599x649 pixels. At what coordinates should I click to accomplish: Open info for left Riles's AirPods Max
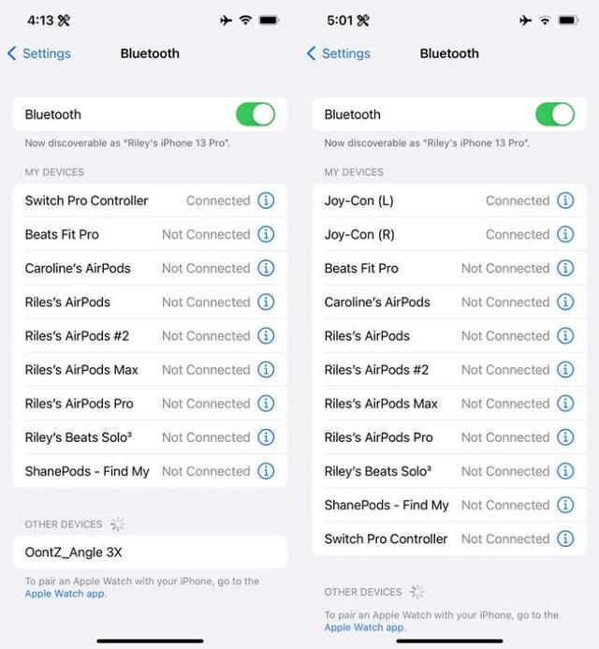266,370
